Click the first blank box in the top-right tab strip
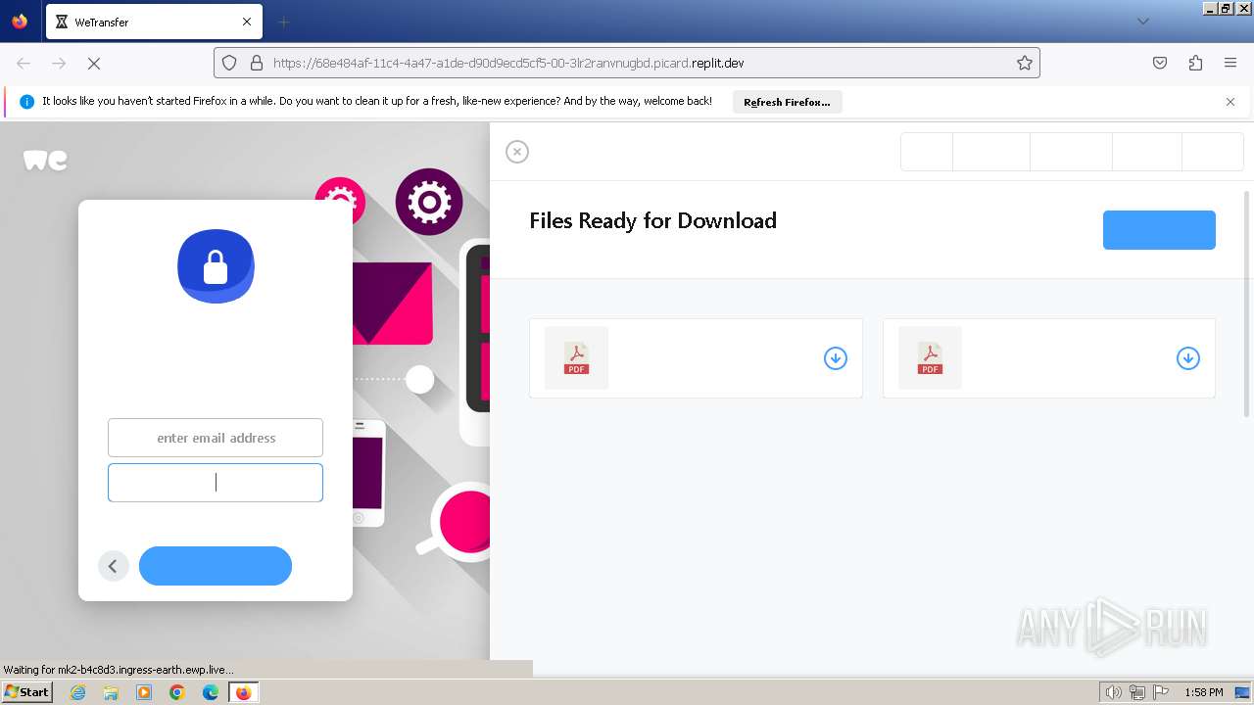 [x=927, y=152]
